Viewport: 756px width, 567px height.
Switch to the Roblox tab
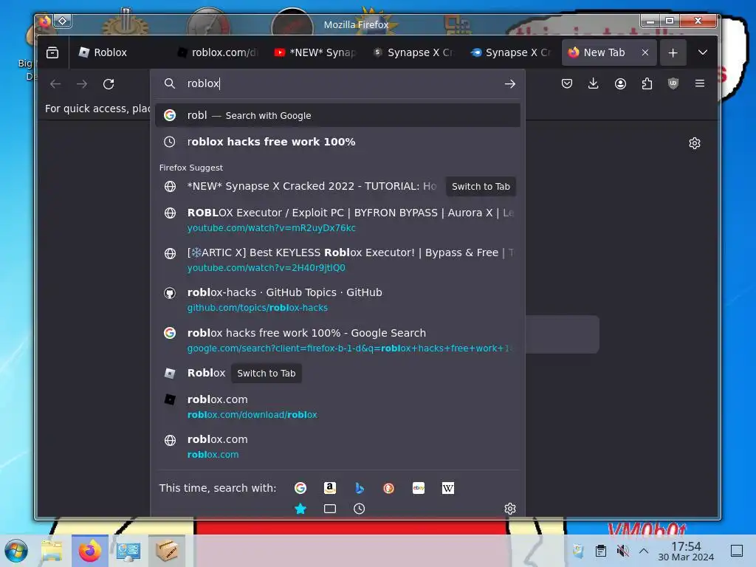tap(119, 52)
